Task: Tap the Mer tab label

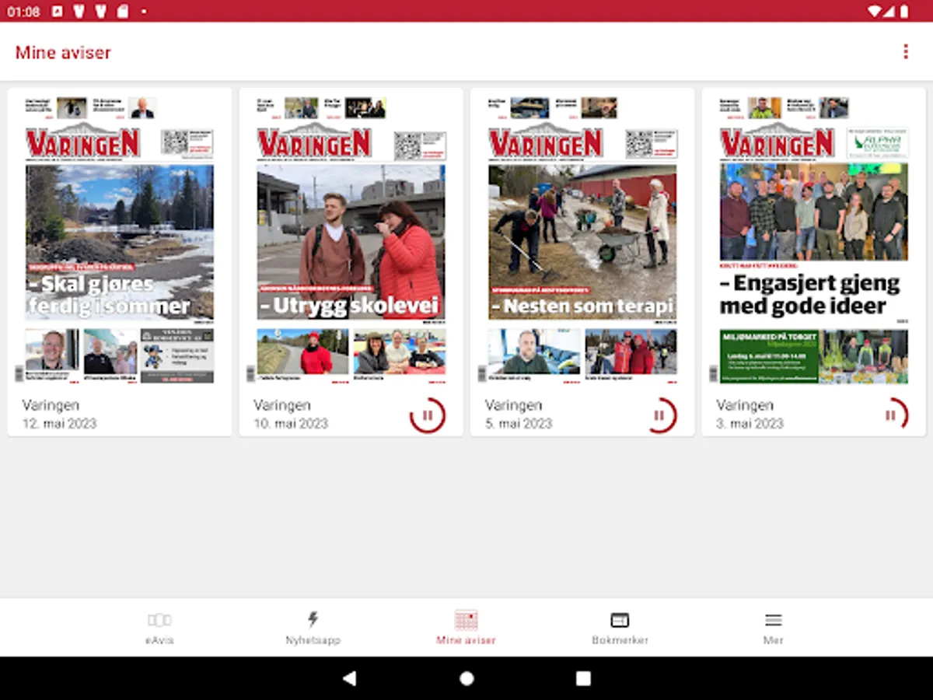Action: point(773,640)
